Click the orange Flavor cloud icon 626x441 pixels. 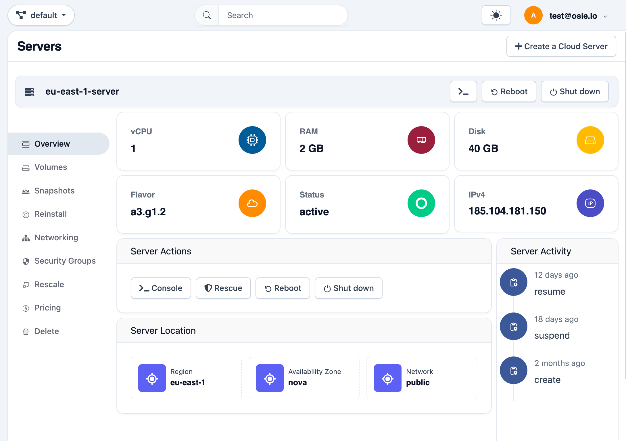(x=252, y=203)
